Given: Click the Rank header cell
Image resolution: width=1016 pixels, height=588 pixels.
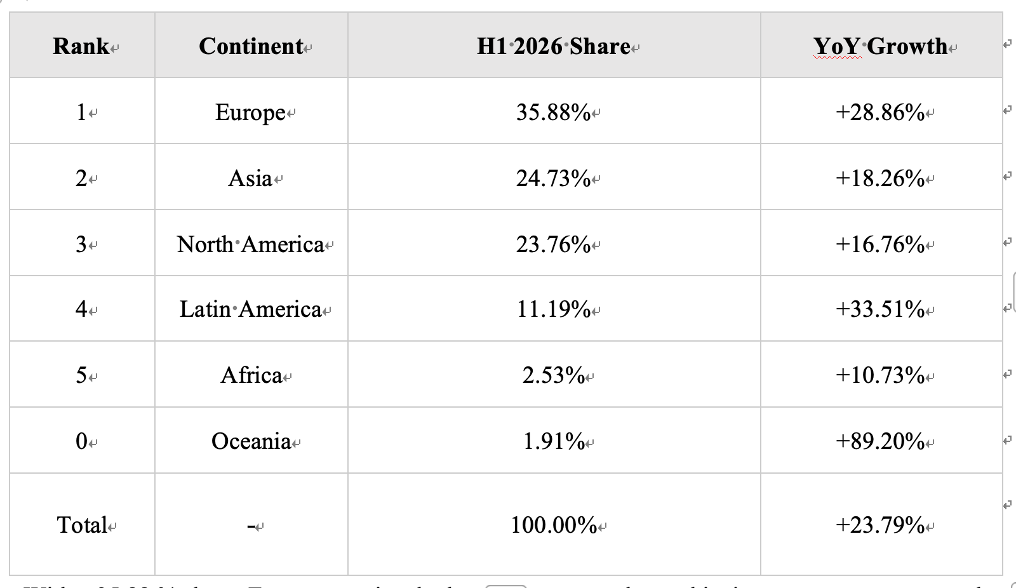Looking at the screenshot, I should pos(81,46).
